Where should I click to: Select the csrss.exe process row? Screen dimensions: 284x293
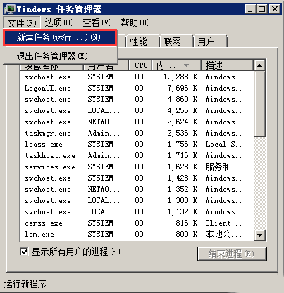click(137, 223)
